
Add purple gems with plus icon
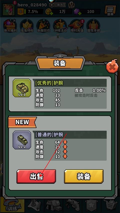click(79, 13)
